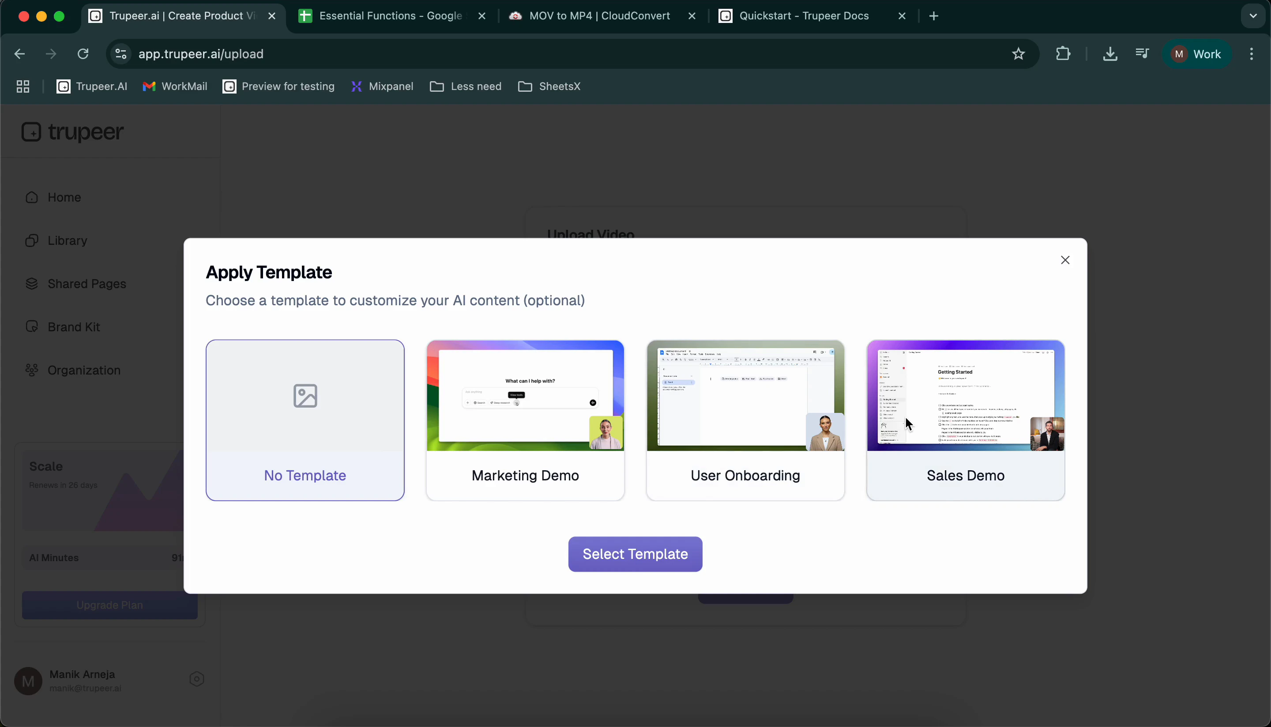Viewport: 1271px width, 727px height.
Task: Open the Work profile menu
Action: (1197, 53)
